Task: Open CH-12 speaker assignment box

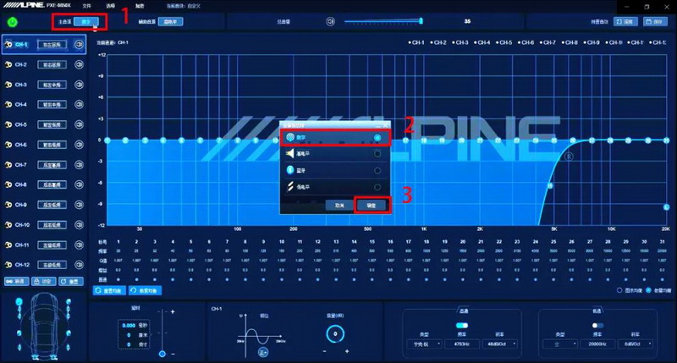Action: 52,265
